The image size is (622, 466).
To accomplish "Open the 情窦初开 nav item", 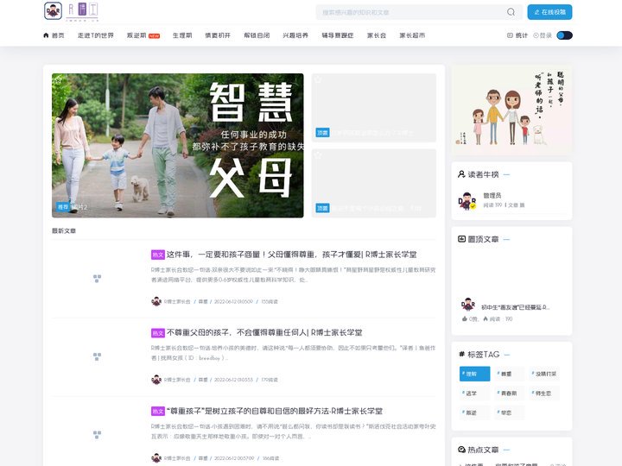I will 218,35.
